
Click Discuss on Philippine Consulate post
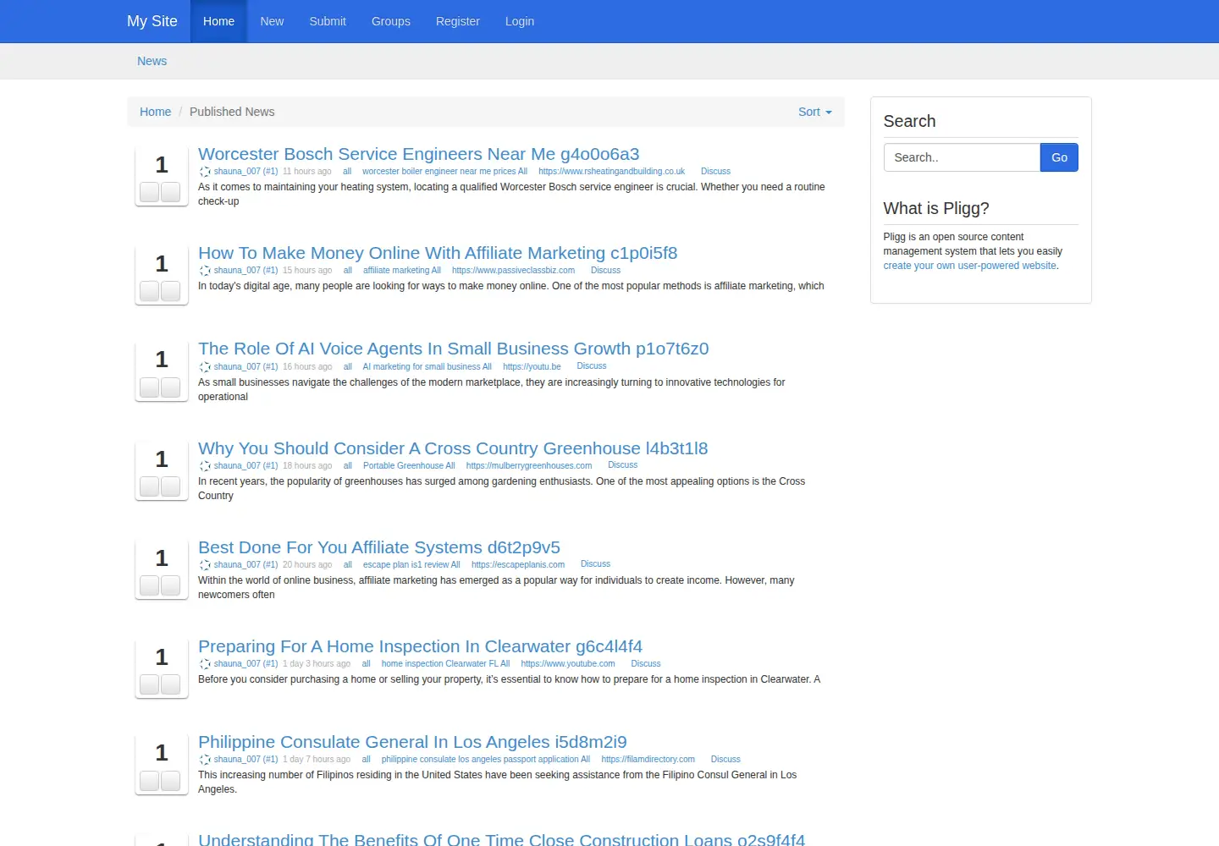[725, 760]
